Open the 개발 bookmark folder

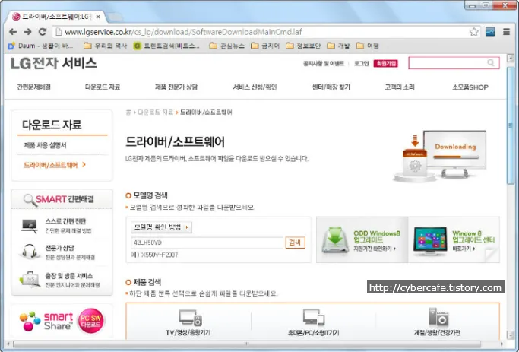tap(338, 46)
